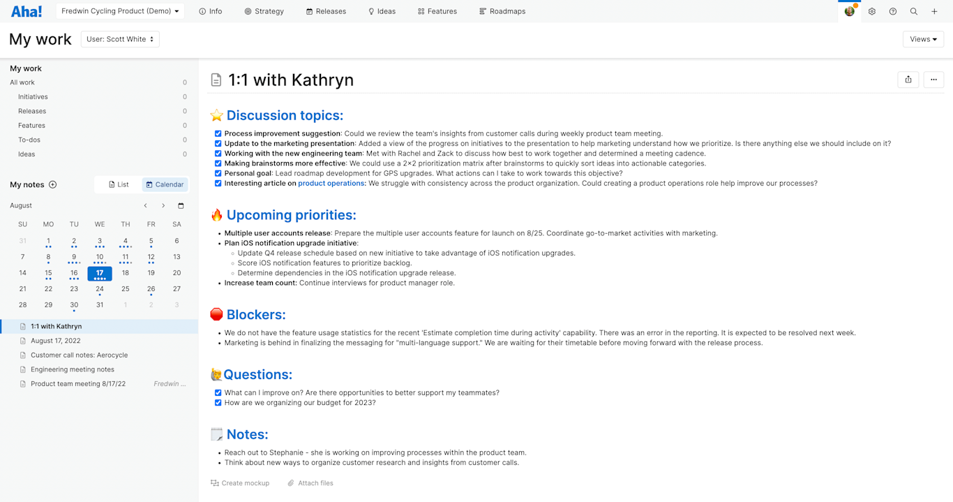Viewport: 953px width, 502px height.
Task: Click the Aha! logo
Action: pos(27,11)
